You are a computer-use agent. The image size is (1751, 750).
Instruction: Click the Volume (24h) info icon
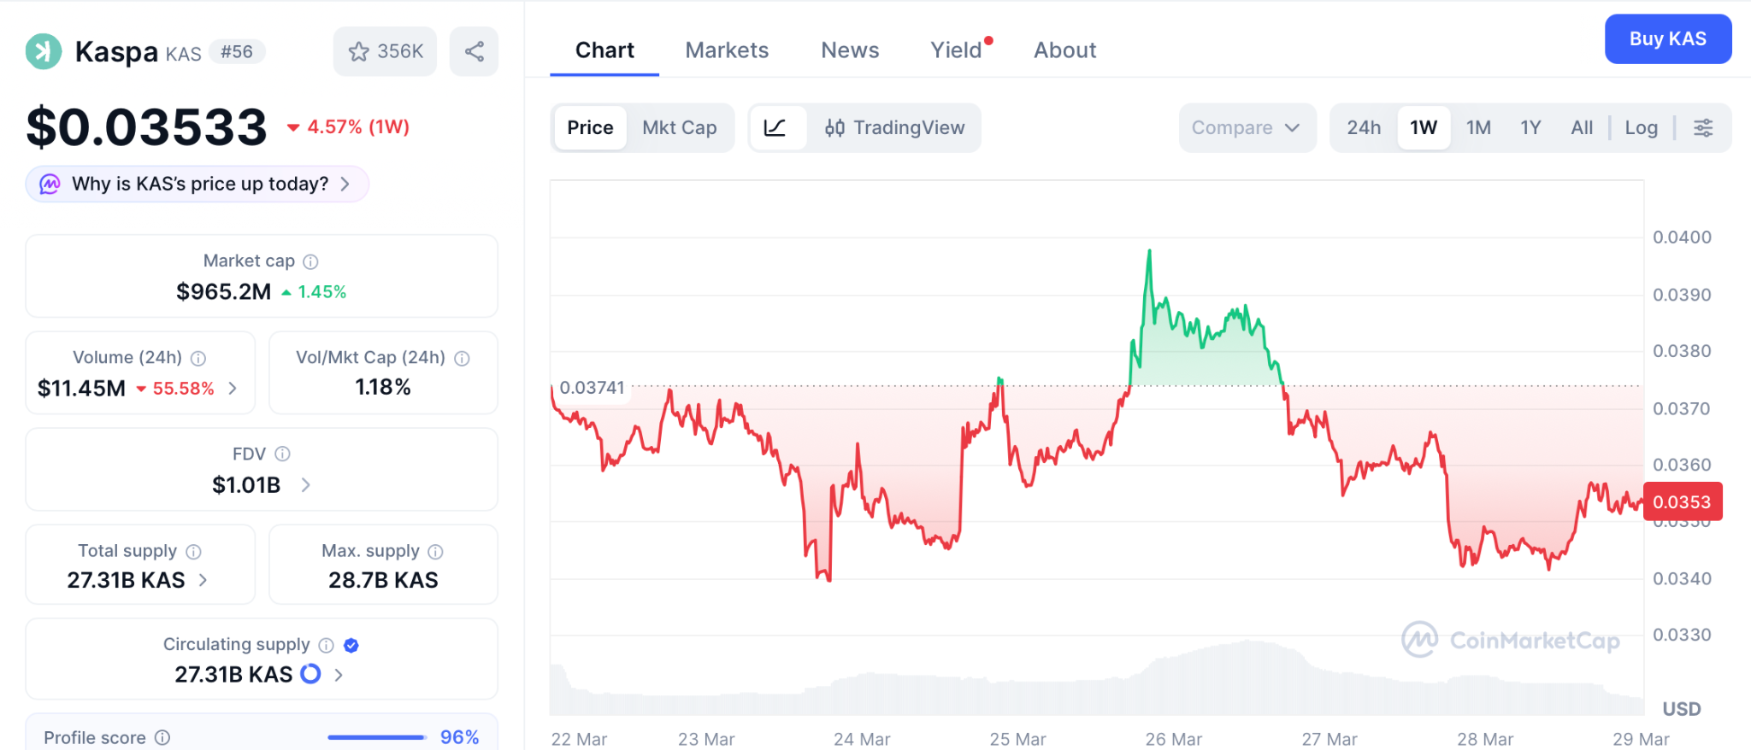pyautogui.click(x=198, y=358)
